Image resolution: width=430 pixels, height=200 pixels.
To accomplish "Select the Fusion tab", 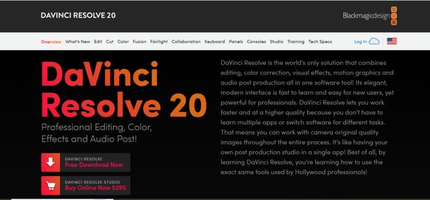I will pos(140,42).
